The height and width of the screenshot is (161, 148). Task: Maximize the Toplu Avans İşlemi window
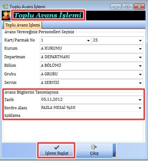pyautogui.click(x=127, y=7)
